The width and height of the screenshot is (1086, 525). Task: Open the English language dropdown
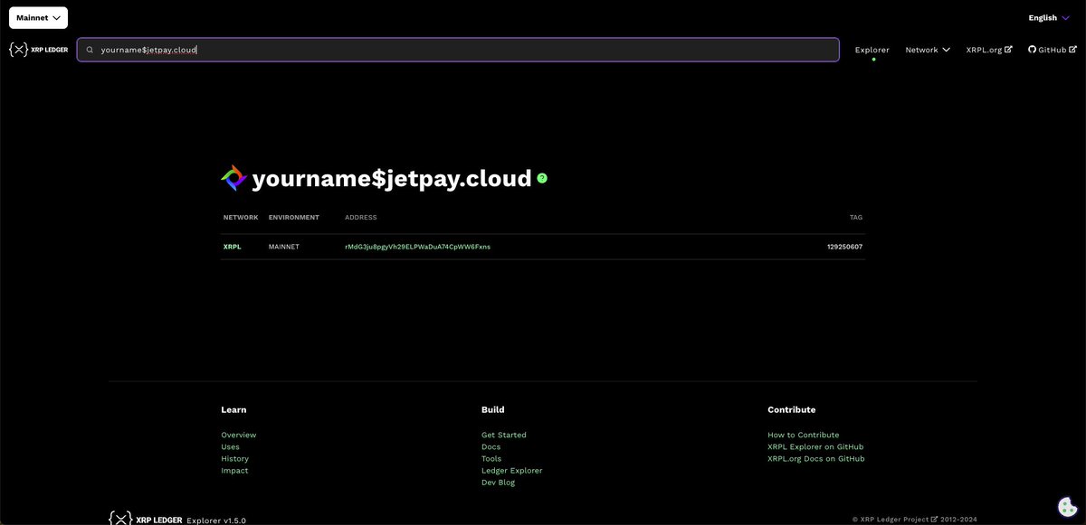1049,17
